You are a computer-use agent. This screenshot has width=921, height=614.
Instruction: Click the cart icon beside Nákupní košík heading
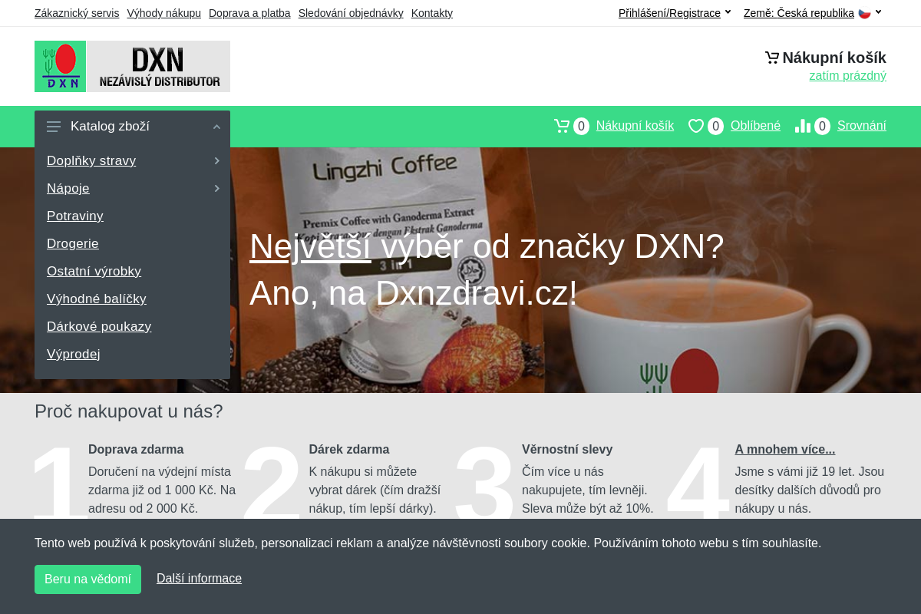[772, 58]
